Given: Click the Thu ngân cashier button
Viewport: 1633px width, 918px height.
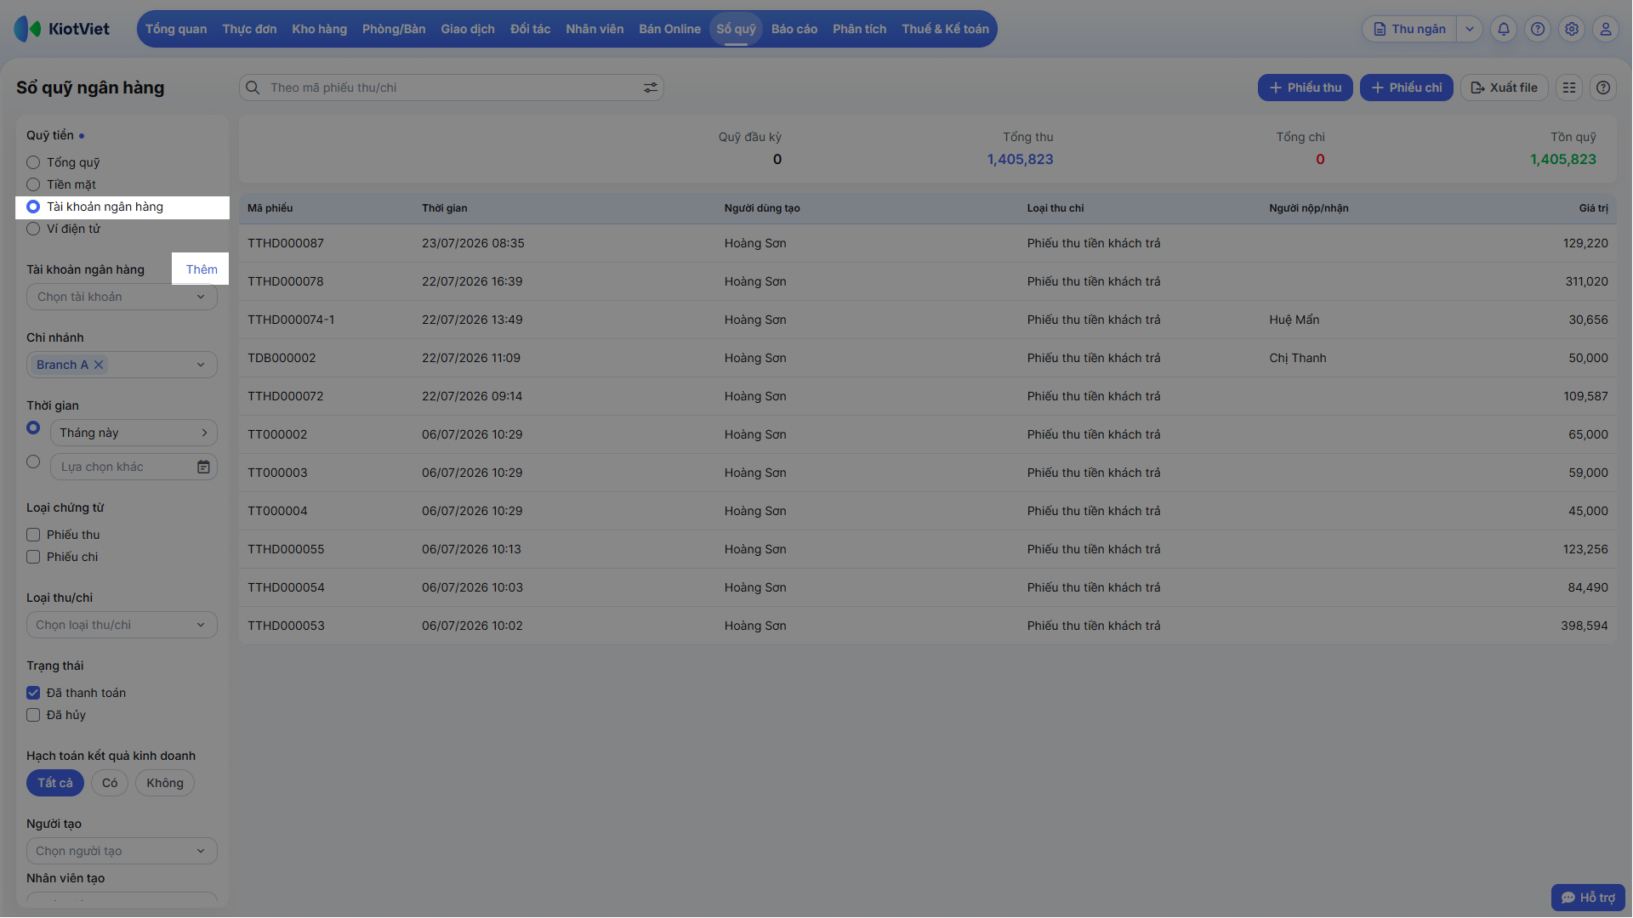Looking at the screenshot, I should [x=1409, y=29].
